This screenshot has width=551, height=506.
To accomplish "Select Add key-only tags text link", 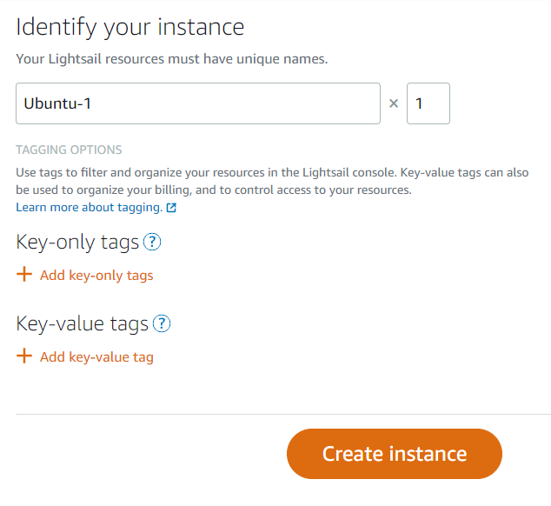I will coord(96,276).
